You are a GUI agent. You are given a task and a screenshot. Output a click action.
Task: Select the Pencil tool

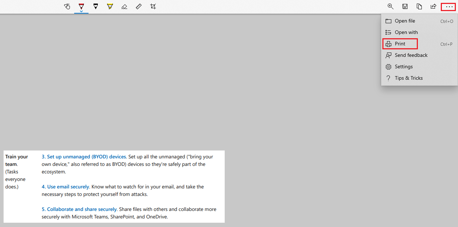pos(96,6)
